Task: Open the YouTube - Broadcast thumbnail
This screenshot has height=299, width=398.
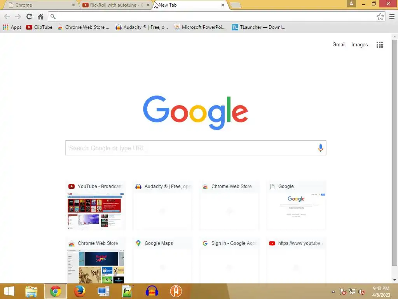Action: [96, 206]
